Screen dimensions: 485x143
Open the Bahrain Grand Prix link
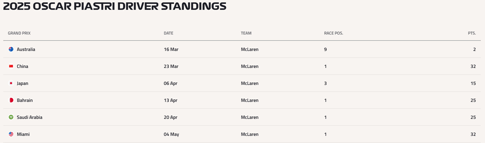click(25, 100)
